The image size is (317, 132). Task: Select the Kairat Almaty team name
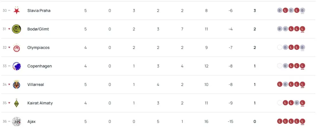click(x=40, y=103)
